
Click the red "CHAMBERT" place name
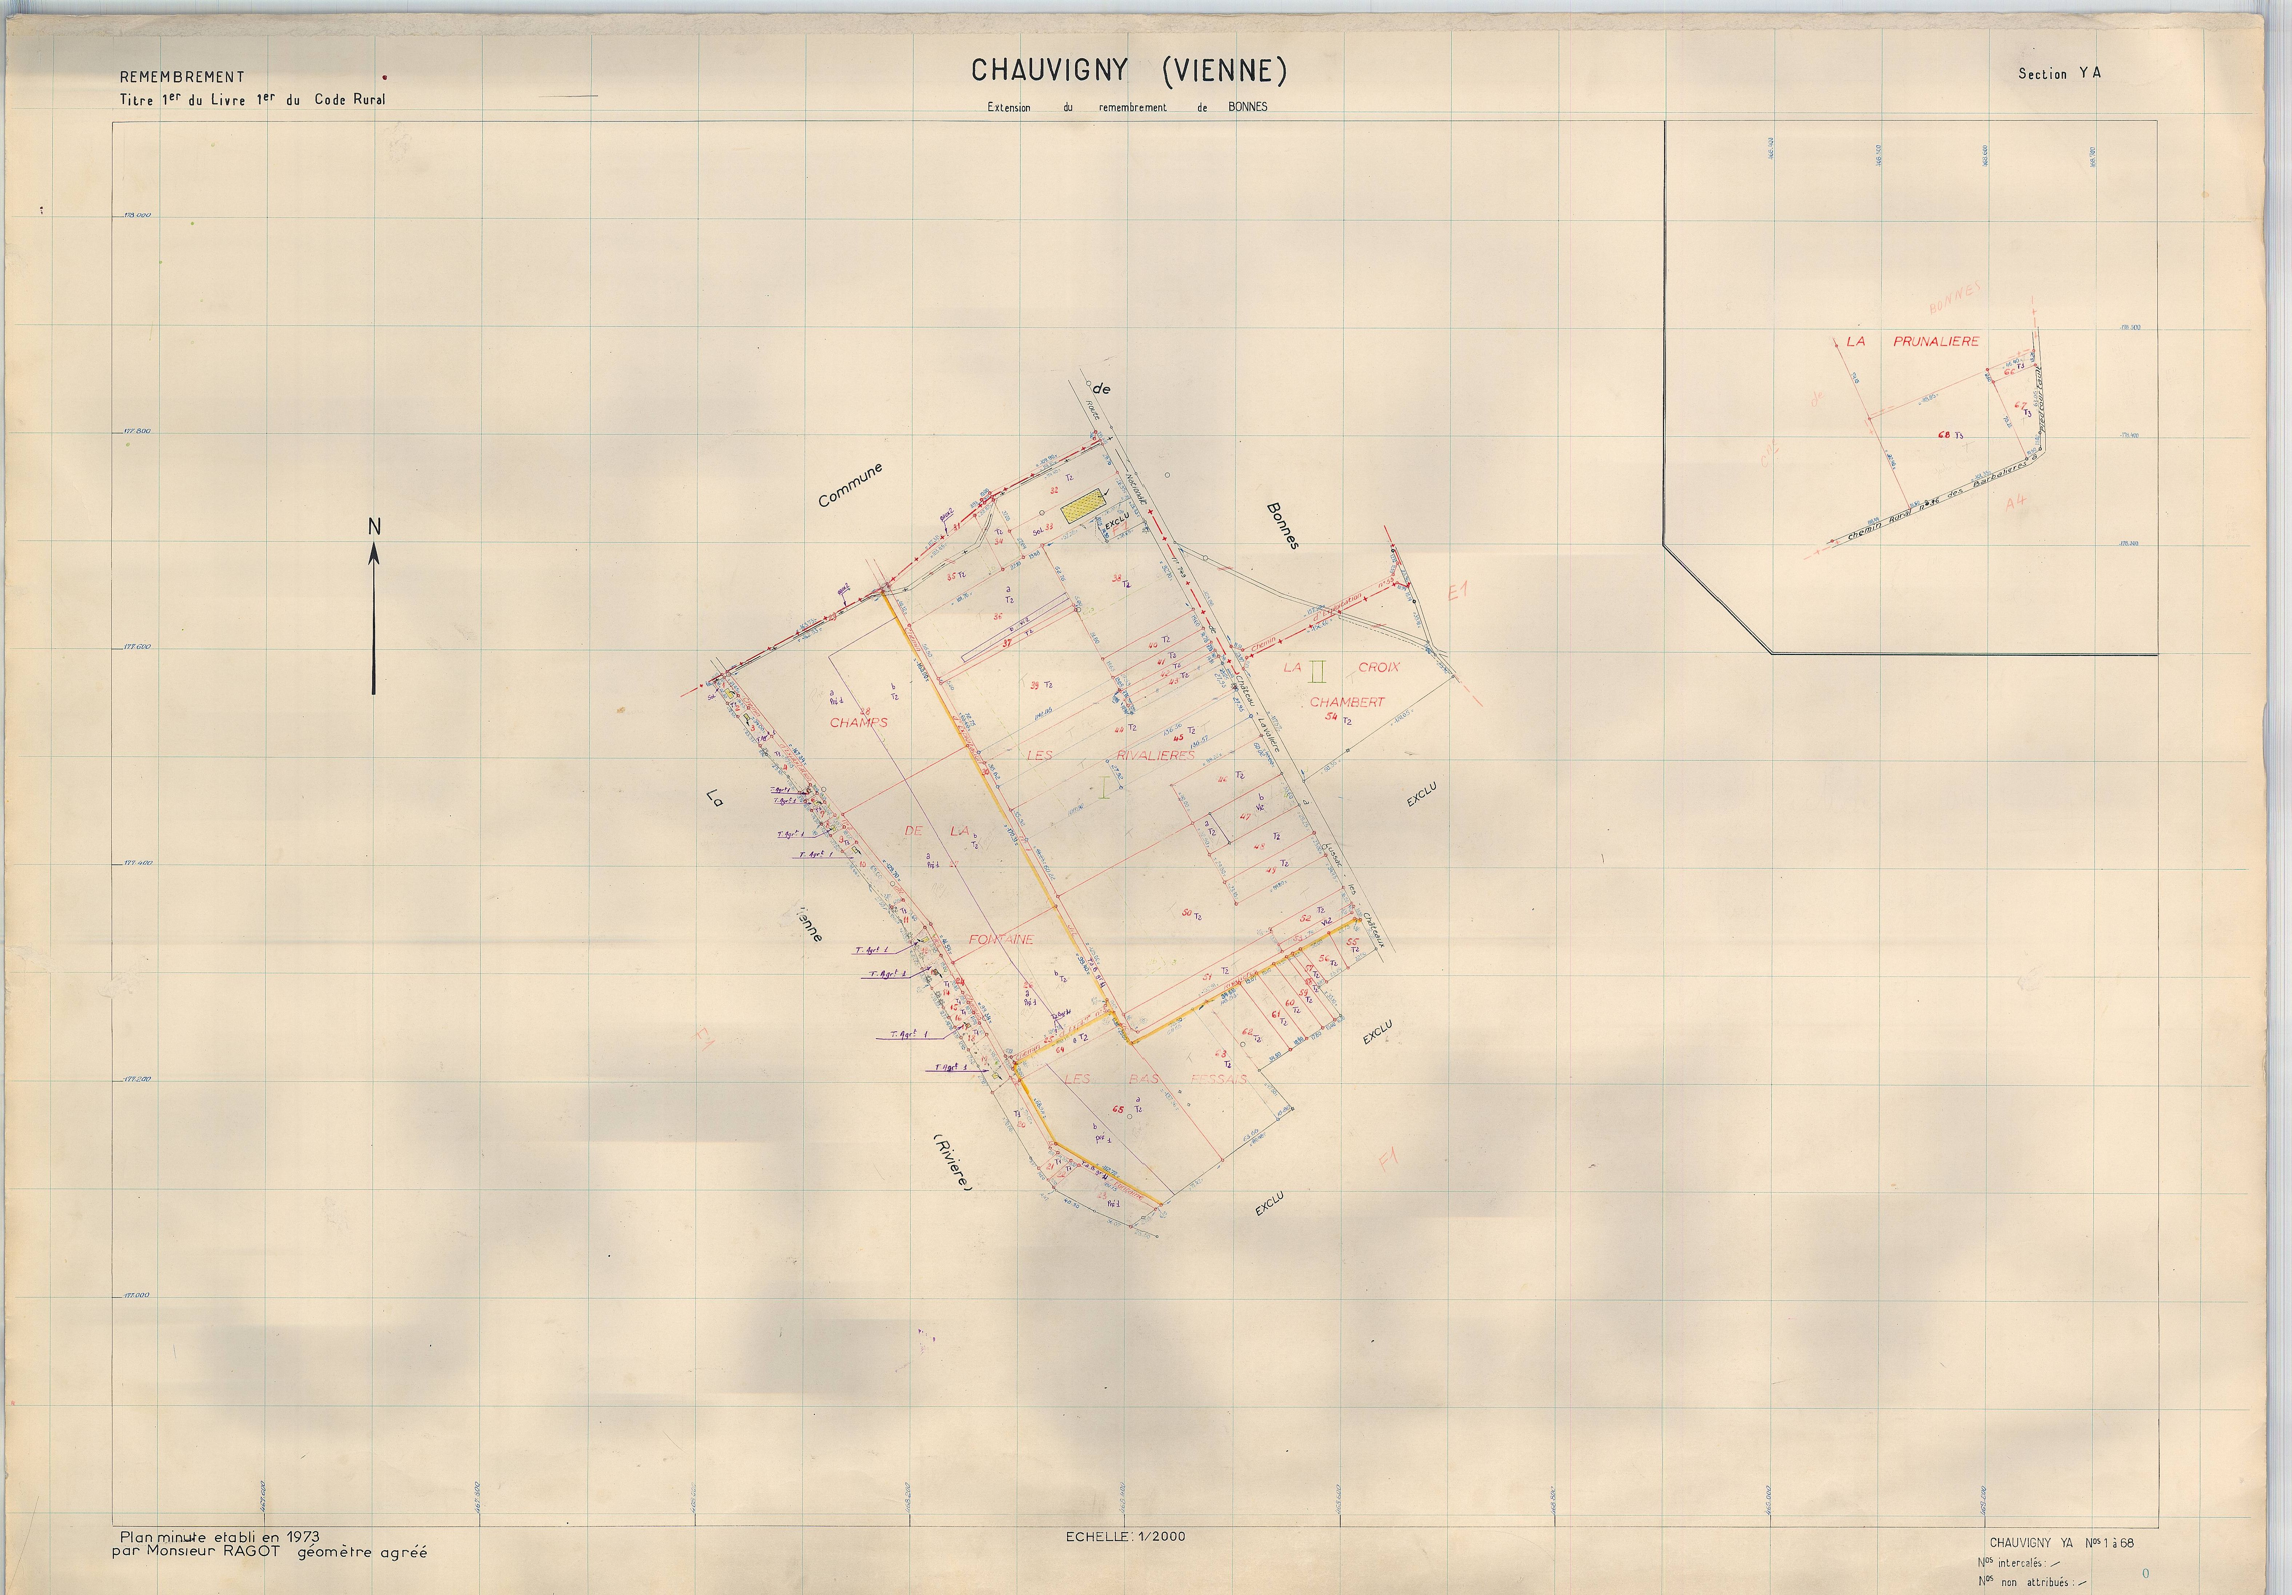coord(1347,702)
